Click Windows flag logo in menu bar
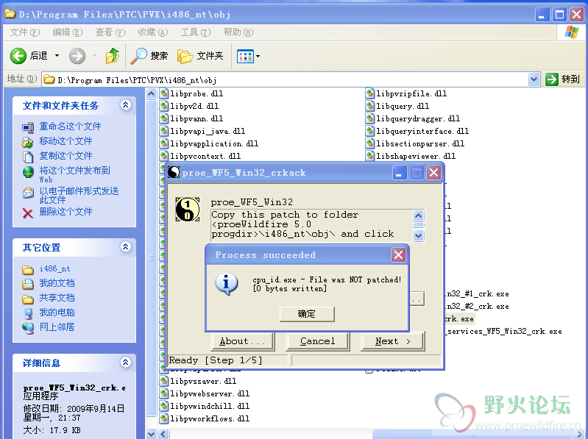The width and height of the screenshot is (588, 439). pyautogui.click(x=572, y=32)
